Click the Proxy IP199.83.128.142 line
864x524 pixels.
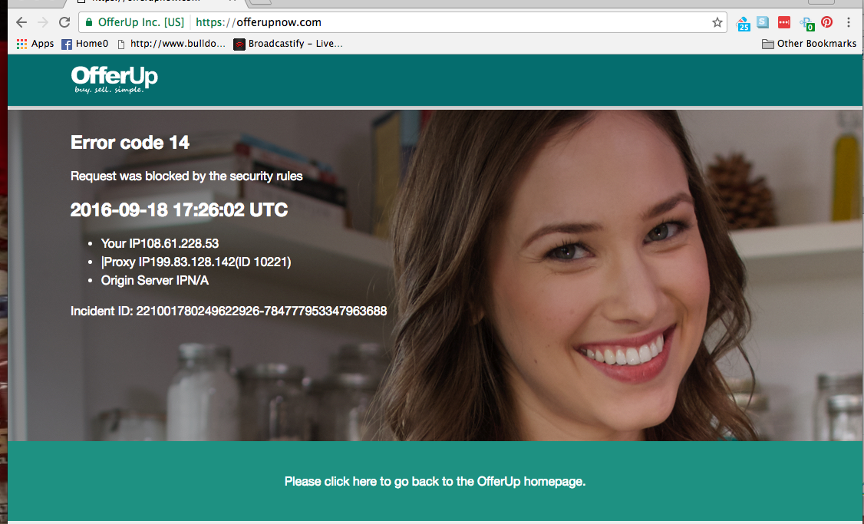click(x=196, y=262)
